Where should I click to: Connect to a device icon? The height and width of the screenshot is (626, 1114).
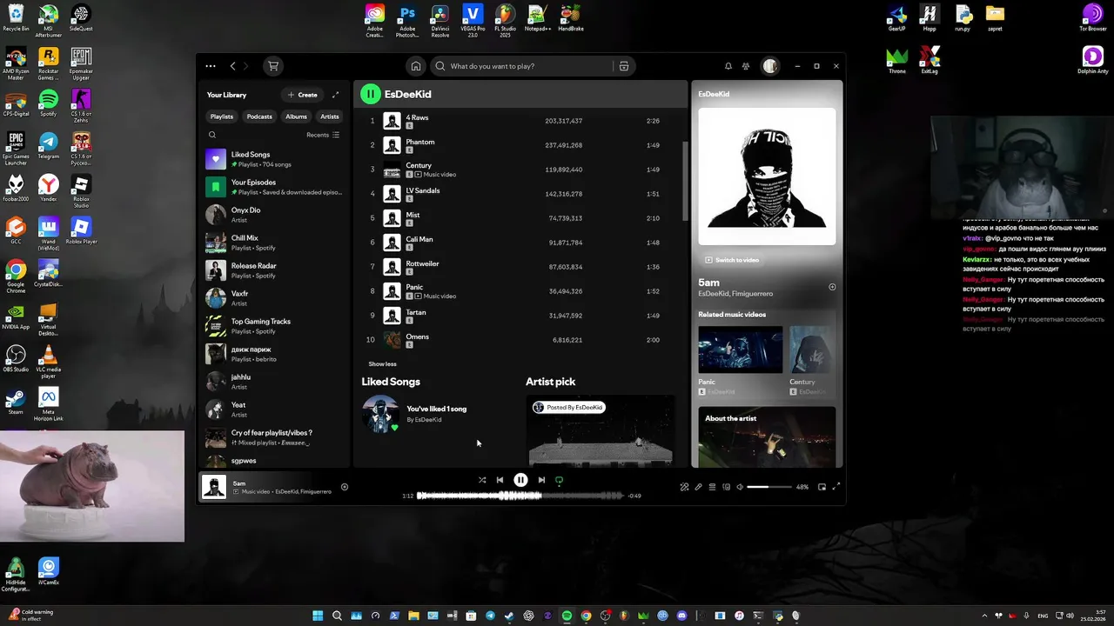coord(726,487)
